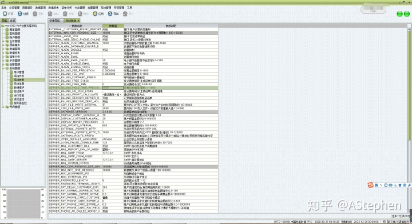Switch to the 快速导航 tab

(55, 21)
